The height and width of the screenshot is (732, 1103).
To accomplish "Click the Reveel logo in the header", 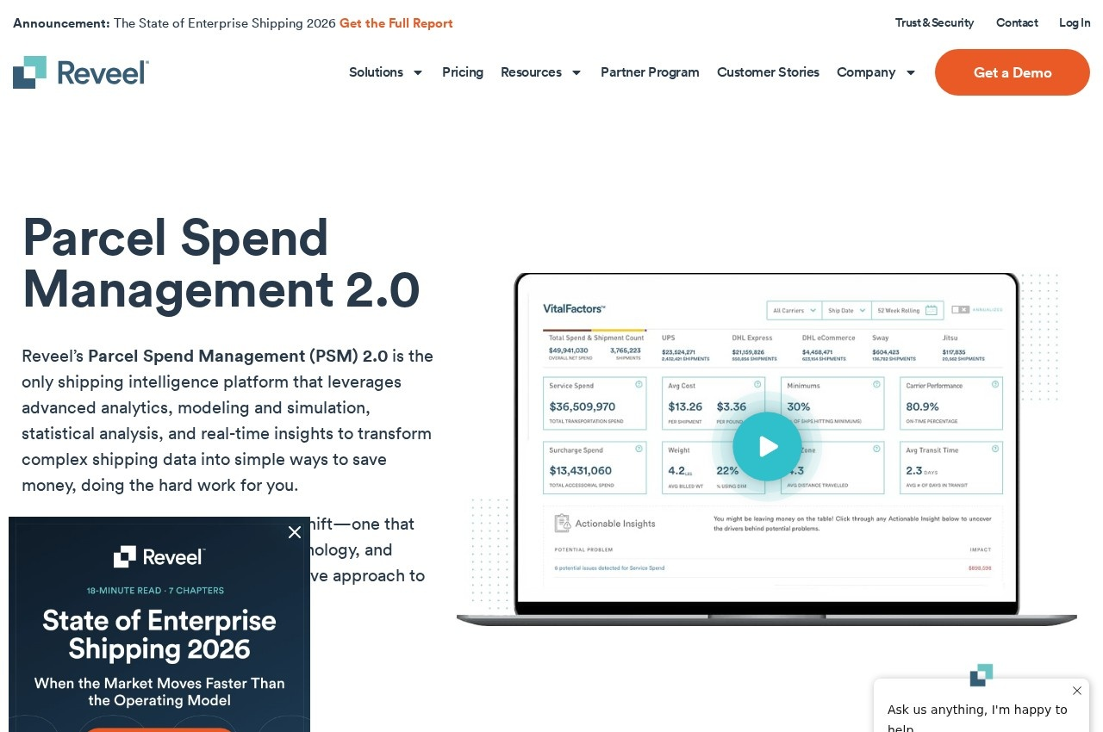I will (81, 72).
